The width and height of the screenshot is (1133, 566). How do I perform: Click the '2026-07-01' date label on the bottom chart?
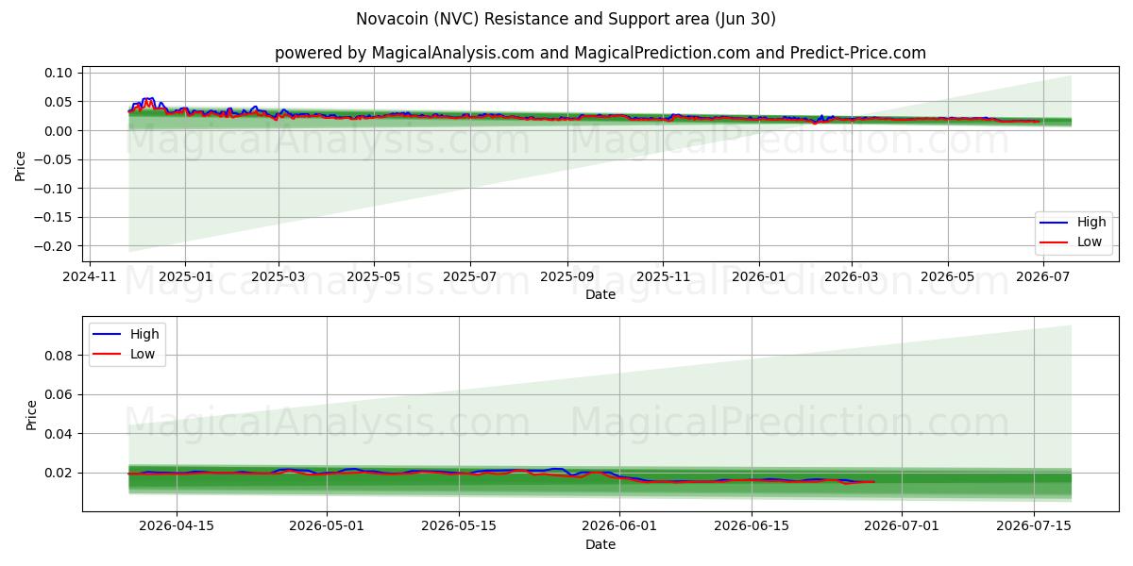tap(902, 527)
